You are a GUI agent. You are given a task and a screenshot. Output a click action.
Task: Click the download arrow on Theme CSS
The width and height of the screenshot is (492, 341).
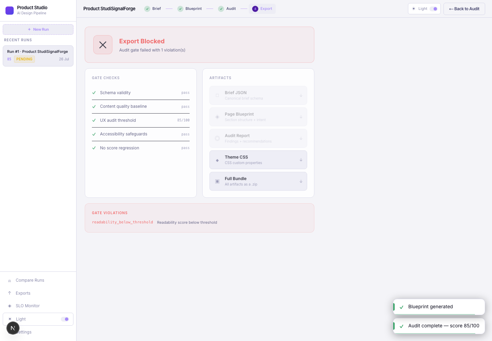[301, 160]
